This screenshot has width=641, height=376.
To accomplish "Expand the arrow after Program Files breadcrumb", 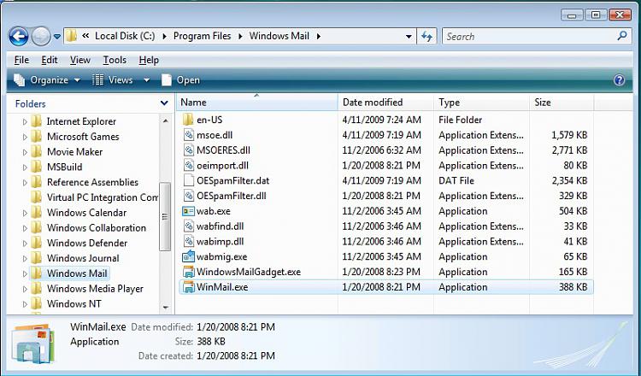I will (x=240, y=37).
